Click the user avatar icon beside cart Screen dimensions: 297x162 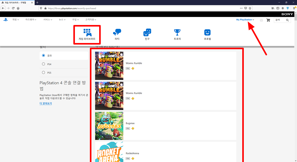point(261,20)
